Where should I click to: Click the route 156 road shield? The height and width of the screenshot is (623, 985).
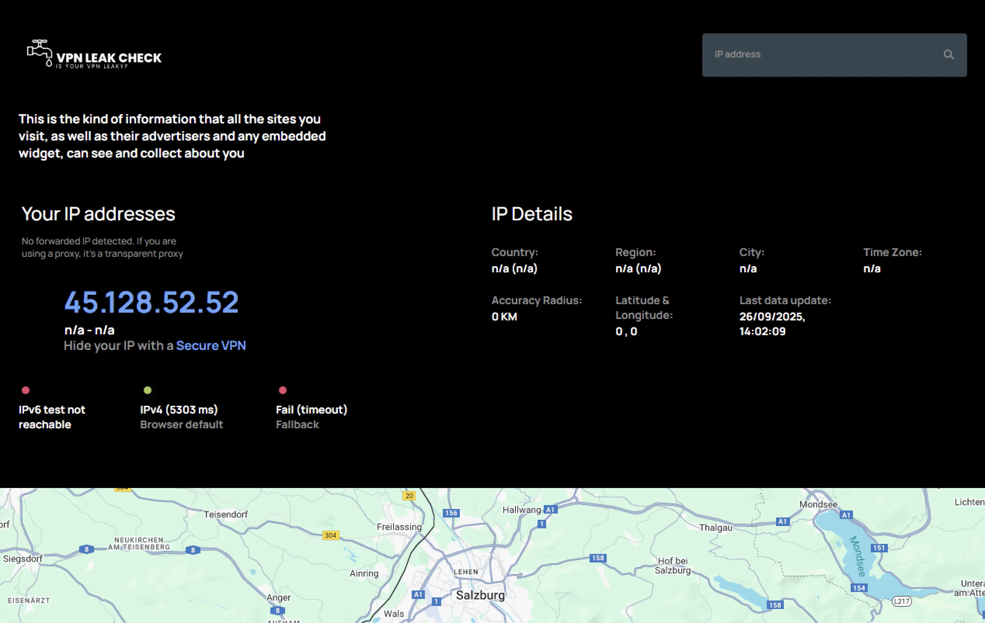point(451,513)
